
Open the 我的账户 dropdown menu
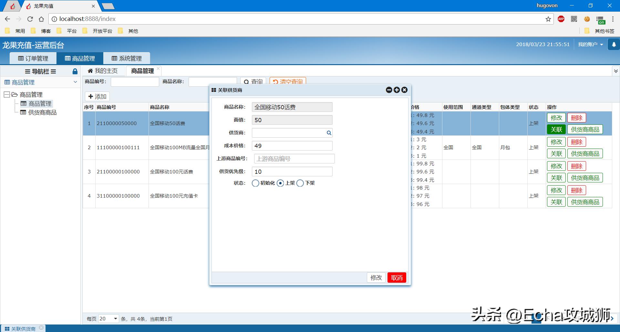point(590,44)
